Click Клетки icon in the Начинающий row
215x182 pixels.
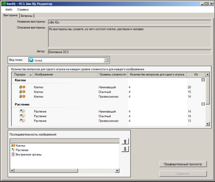pyautogui.click(x=22, y=87)
